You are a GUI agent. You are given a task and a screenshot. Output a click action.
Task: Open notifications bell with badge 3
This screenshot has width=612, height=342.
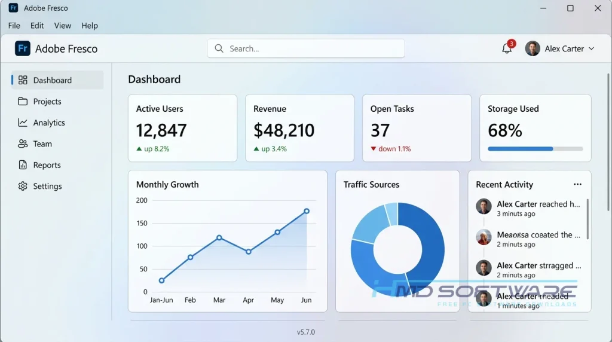pos(507,48)
